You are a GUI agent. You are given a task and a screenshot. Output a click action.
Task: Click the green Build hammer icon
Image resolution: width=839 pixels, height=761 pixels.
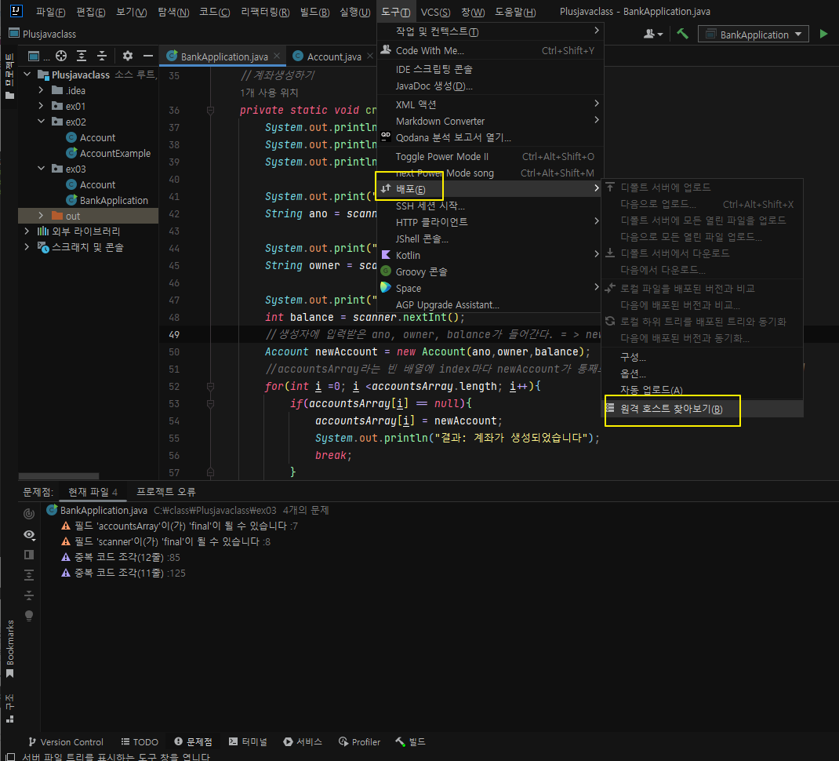(x=682, y=34)
